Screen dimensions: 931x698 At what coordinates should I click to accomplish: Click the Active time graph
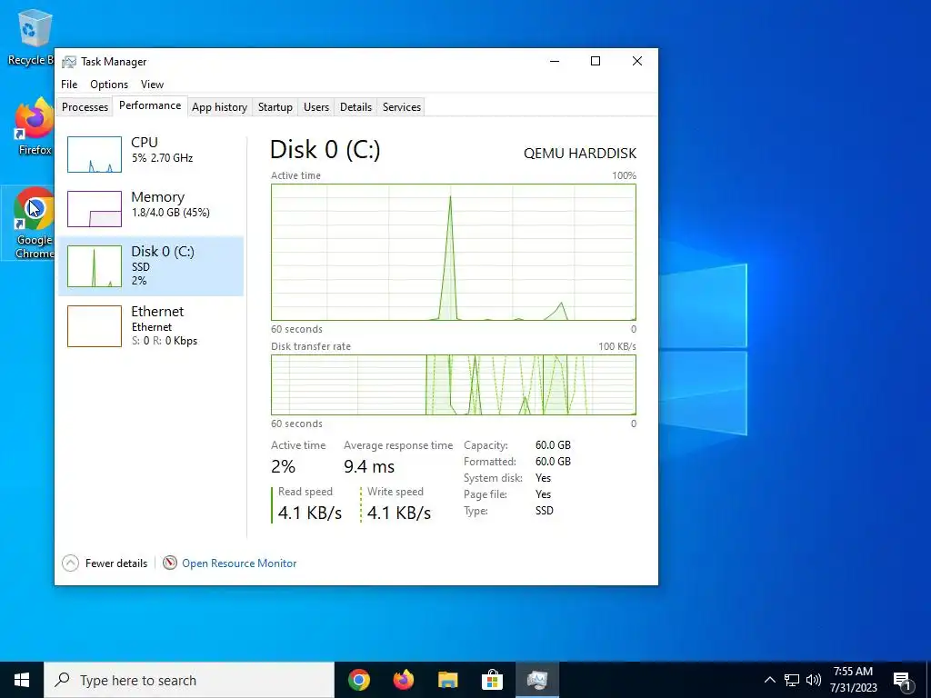coord(453,253)
